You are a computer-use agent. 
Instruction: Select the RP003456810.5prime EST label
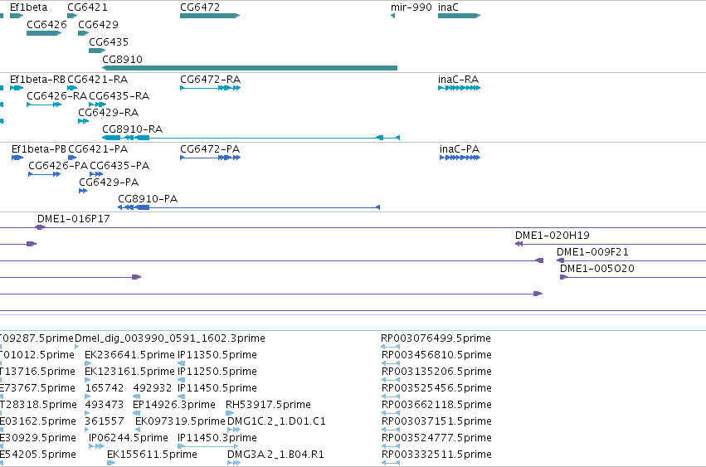tap(436, 355)
